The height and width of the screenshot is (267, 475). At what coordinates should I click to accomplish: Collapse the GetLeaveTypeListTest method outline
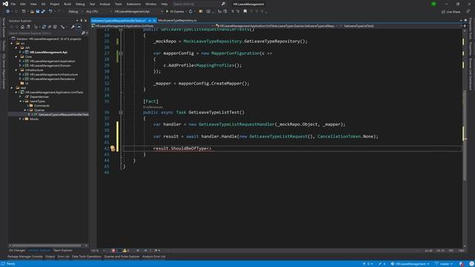pyautogui.click(x=120, y=112)
